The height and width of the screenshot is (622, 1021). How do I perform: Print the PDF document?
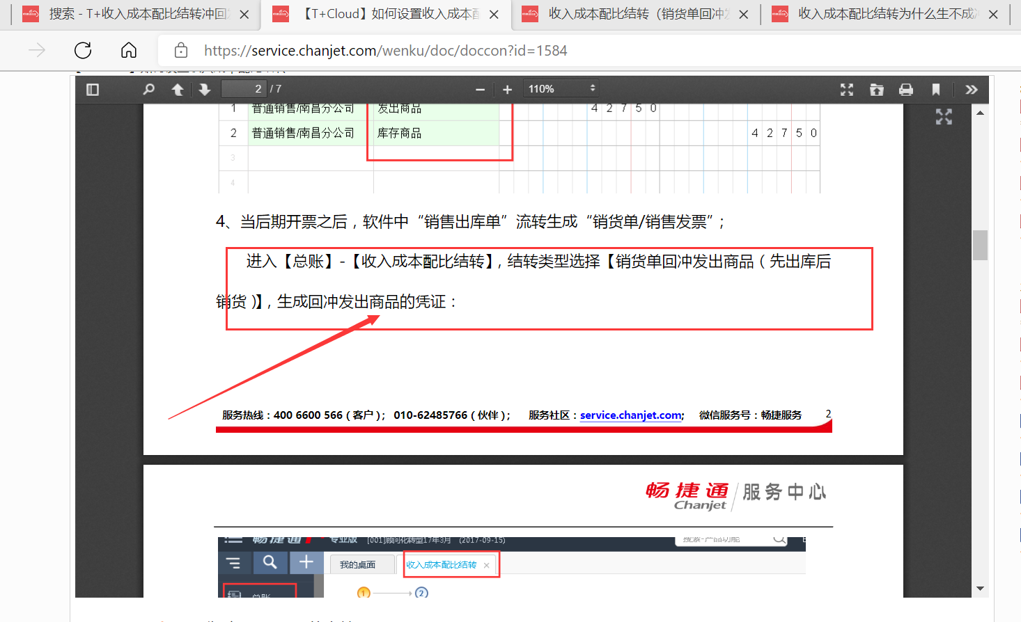pos(906,89)
